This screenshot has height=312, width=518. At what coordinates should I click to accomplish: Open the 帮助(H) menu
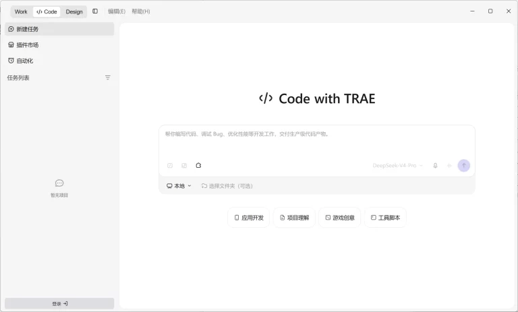tap(141, 11)
